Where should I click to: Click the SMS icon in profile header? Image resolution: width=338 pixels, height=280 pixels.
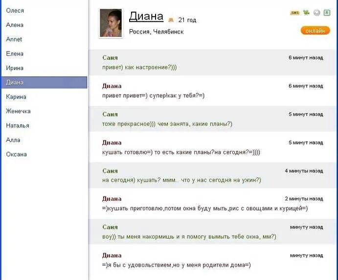tap(294, 13)
